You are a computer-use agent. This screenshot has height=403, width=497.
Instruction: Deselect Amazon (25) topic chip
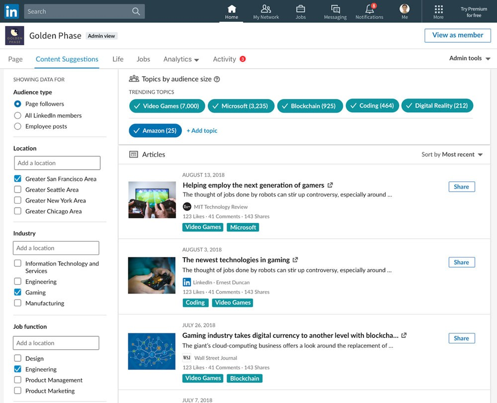pyautogui.click(x=155, y=131)
